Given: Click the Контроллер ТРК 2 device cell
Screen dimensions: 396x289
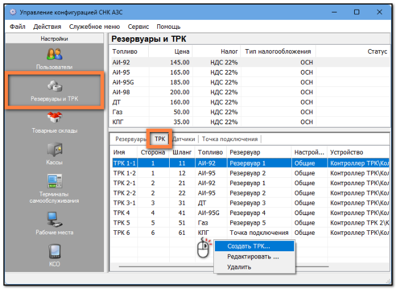Looking at the screenshot, I should 359,223.
